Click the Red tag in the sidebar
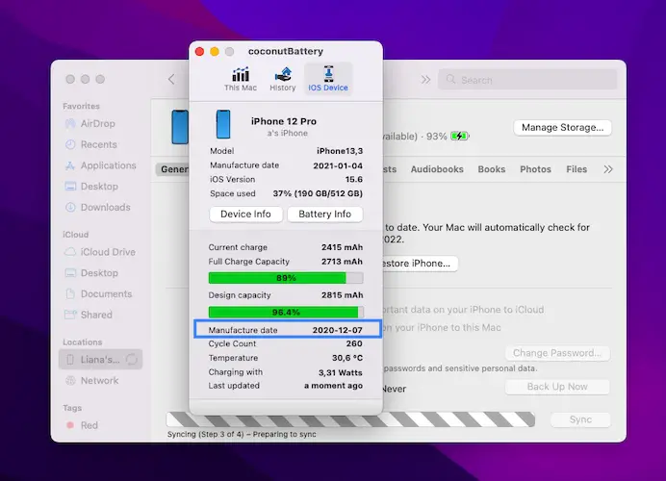This screenshot has height=481, width=666. [89, 425]
